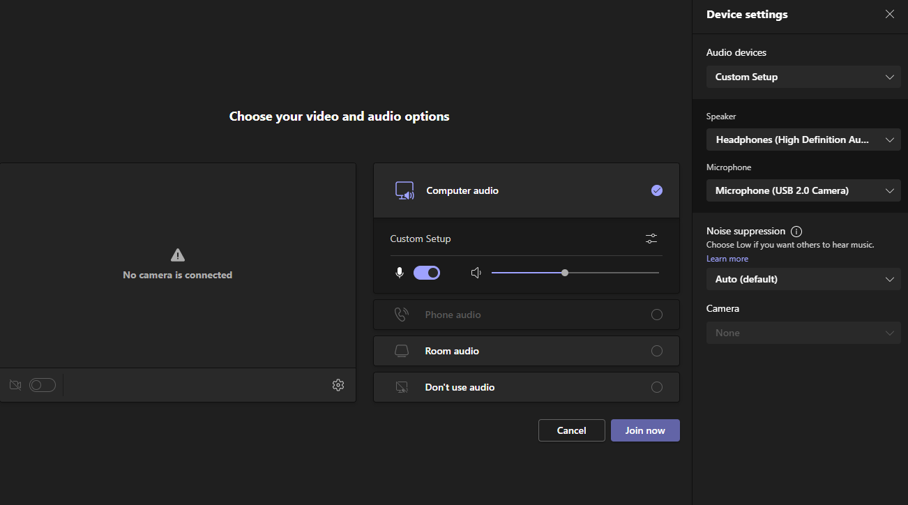The image size is (908, 505).
Task: Click the speaker volume icon
Action: point(476,273)
